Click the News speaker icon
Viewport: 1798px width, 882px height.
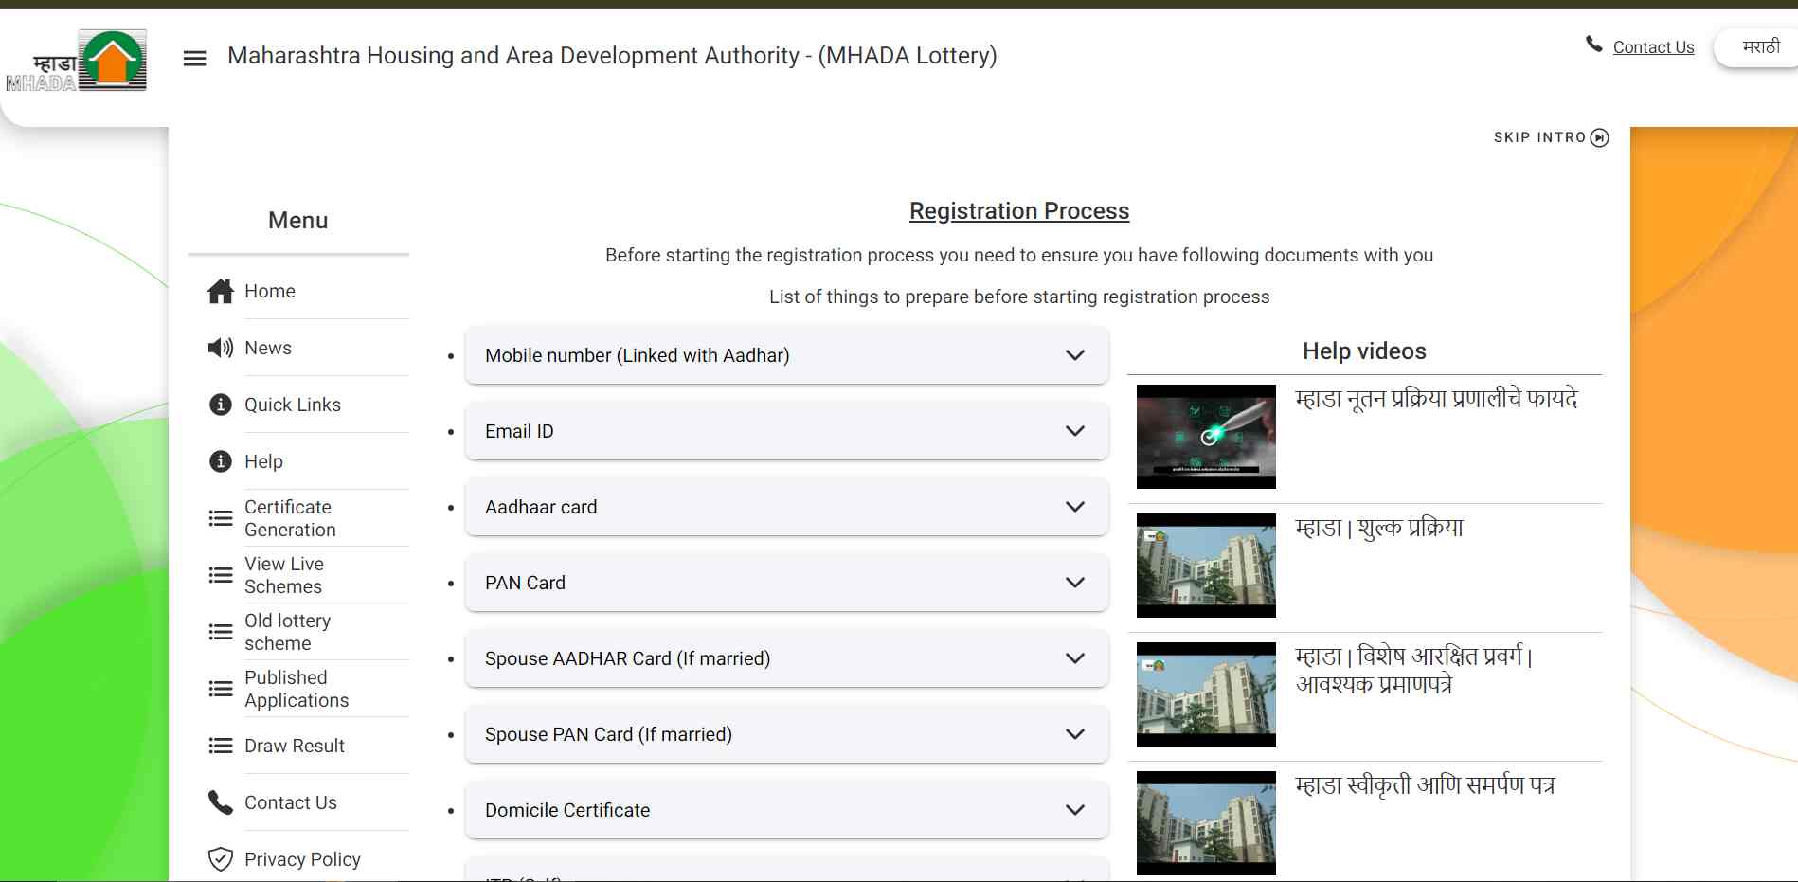coord(221,348)
